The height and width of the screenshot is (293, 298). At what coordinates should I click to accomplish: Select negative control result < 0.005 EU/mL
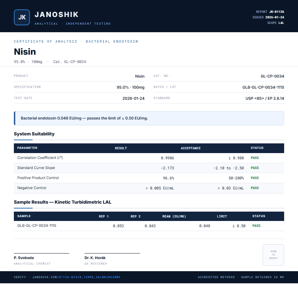click(x=160, y=188)
